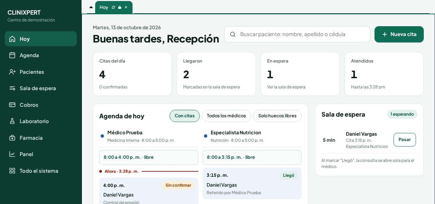Open Todo el sistema

coord(41,171)
